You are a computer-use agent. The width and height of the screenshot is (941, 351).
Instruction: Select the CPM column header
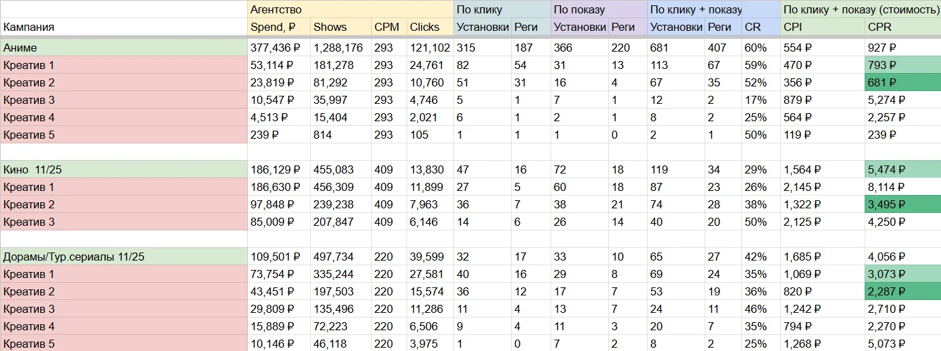pyautogui.click(x=389, y=27)
